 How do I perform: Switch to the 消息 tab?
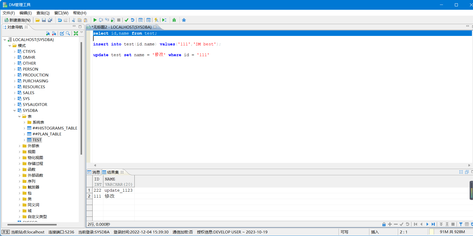(x=94, y=172)
